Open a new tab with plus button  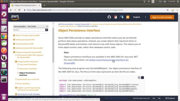tap(44, 5)
